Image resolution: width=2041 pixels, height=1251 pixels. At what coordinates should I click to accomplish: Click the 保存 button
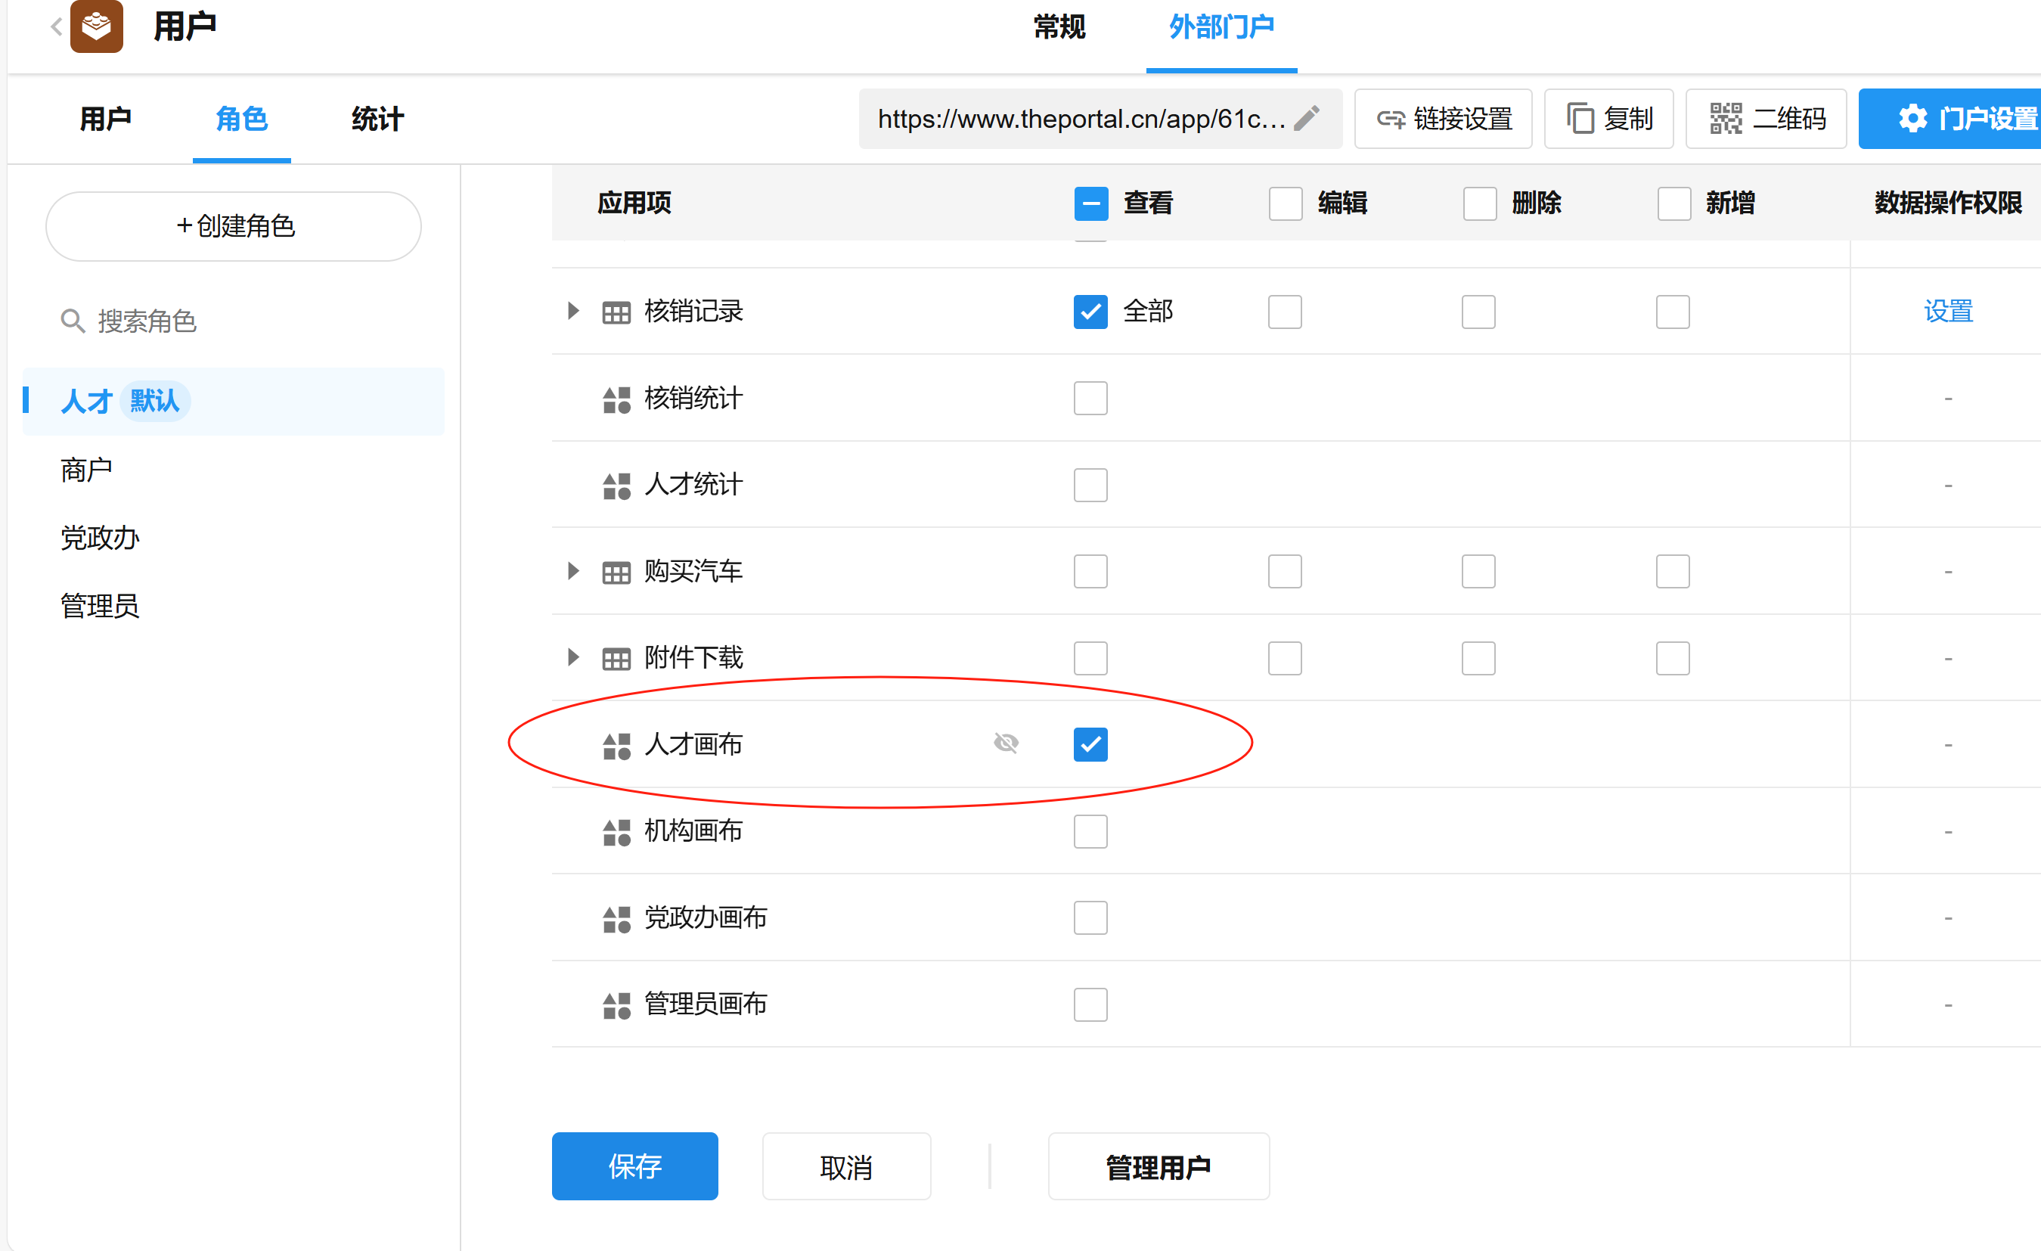pos(634,1166)
